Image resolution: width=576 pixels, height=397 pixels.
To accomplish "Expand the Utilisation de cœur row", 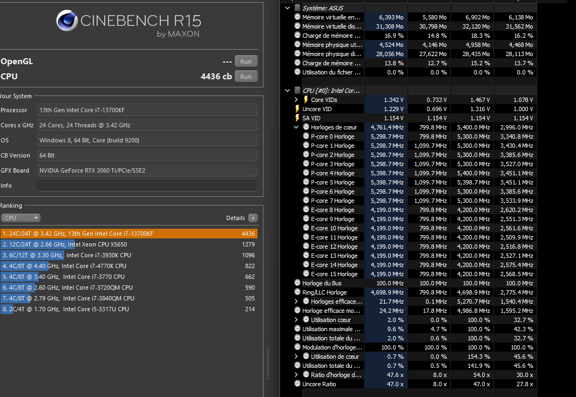I will [296, 356].
